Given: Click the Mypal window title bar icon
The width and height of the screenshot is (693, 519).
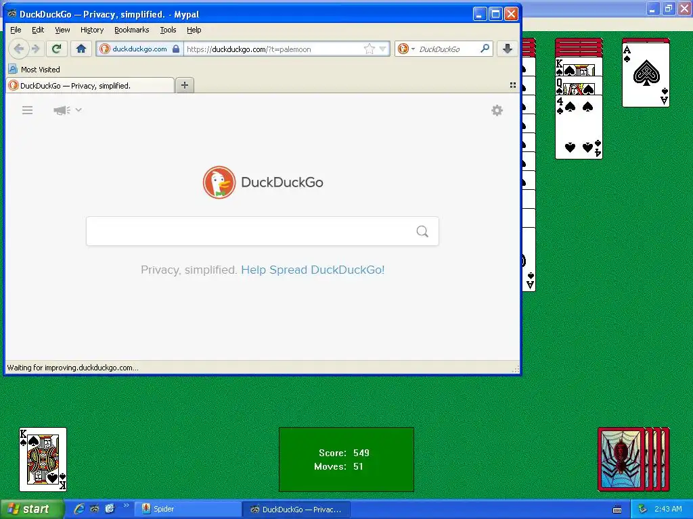Looking at the screenshot, I should (x=12, y=14).
